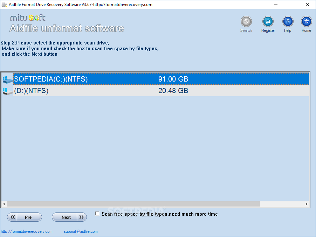Click the SOFTPEDIA C: drive icon

pos(7,79)
